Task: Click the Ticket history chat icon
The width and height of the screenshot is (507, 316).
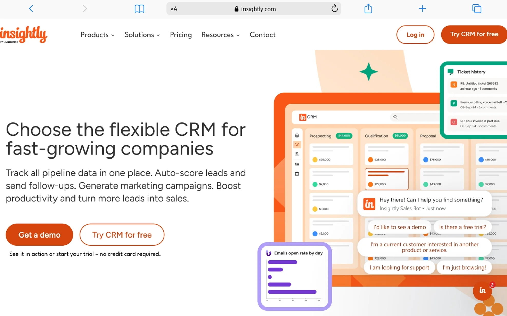Action: 450,72
